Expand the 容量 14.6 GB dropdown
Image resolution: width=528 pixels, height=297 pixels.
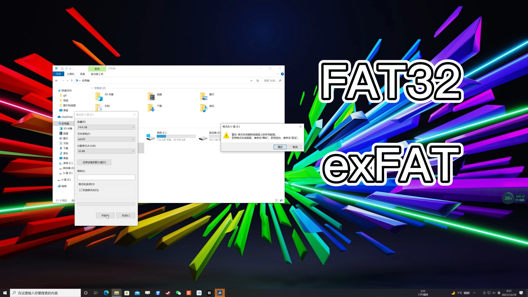[106, 127]
